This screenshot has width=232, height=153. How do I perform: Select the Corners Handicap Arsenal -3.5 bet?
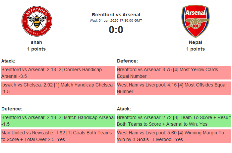[58, 73]
